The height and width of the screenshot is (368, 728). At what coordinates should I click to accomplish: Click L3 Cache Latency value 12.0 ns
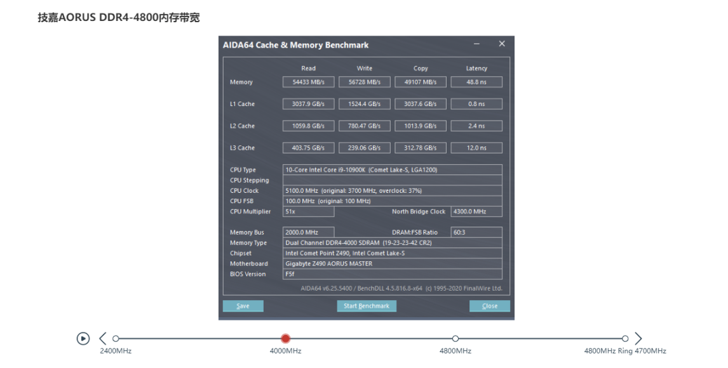tap(476, 148)
